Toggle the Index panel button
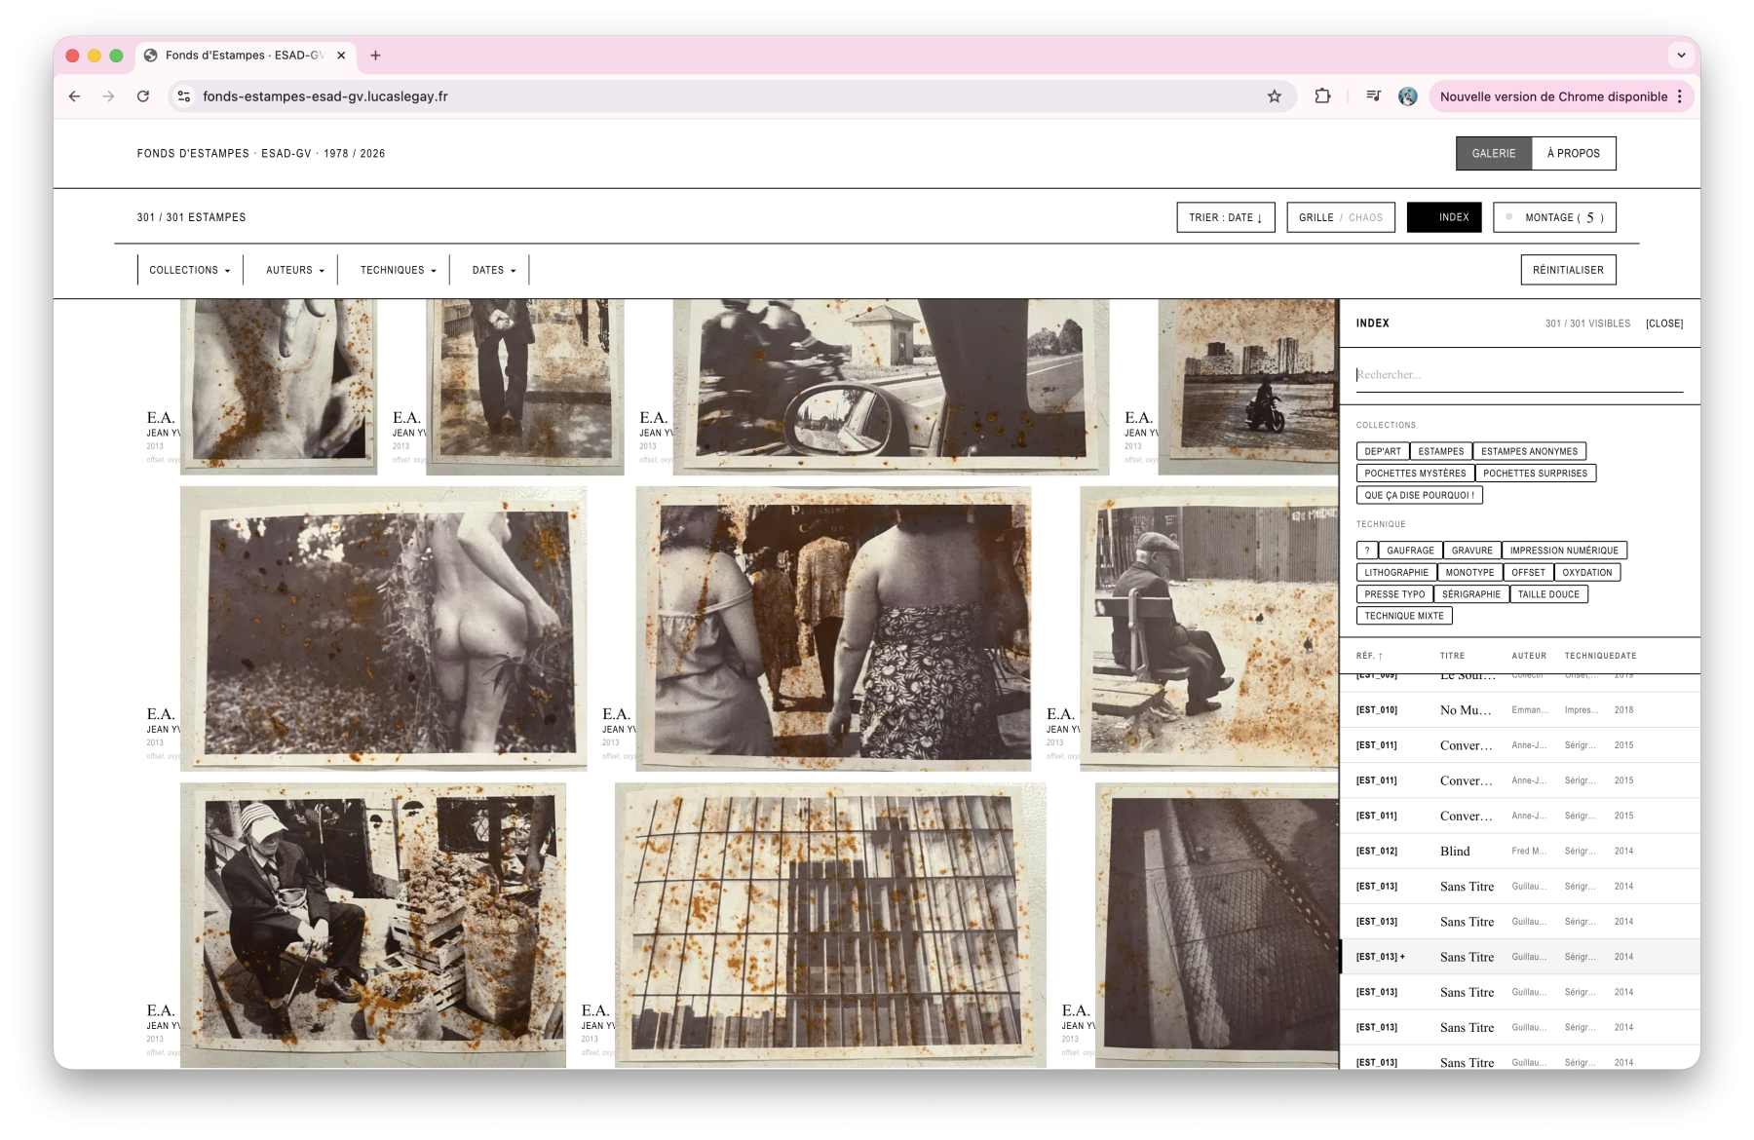The height and width of the screenshot is (1140, 1754). tap(1444, 217)
